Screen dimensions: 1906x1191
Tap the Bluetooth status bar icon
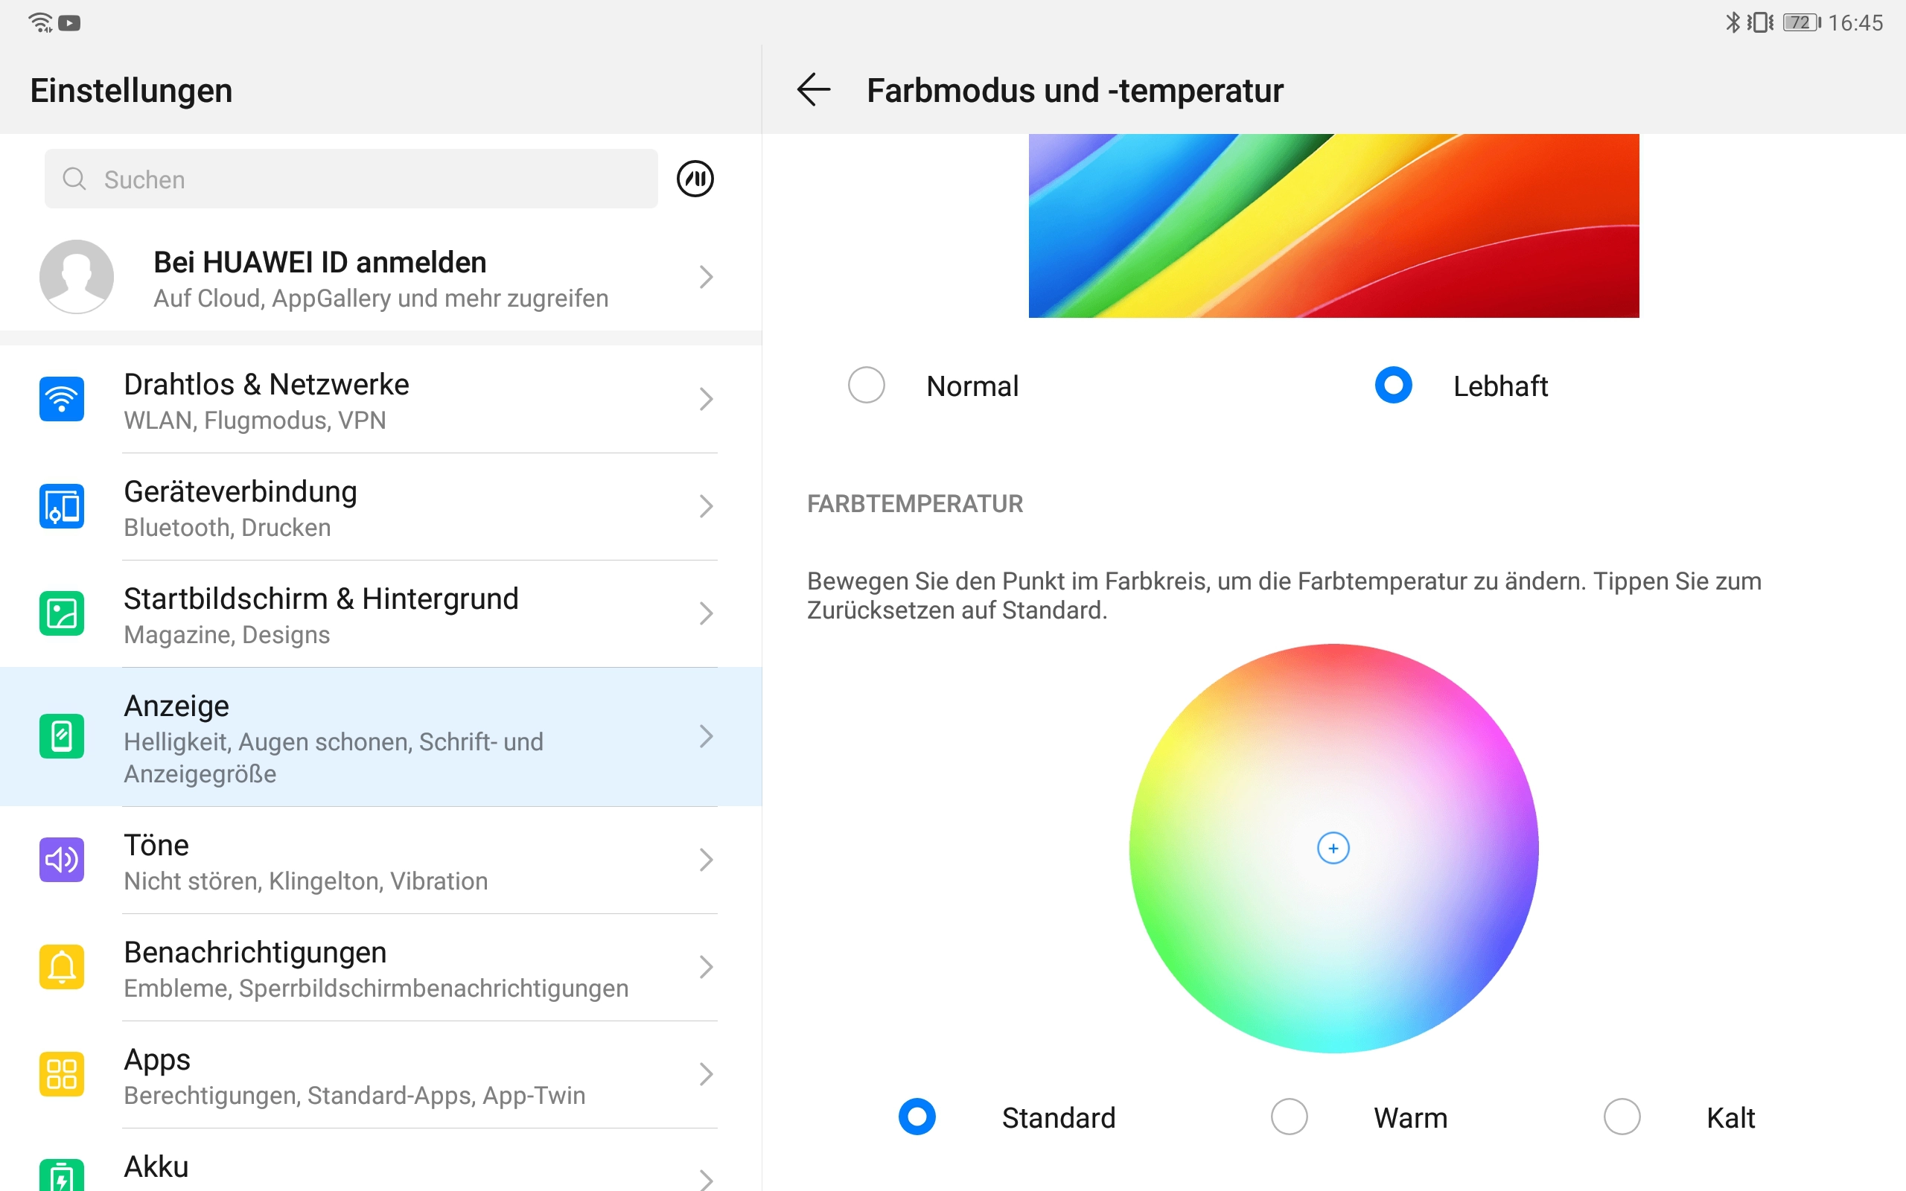(x=1733, y=22)
